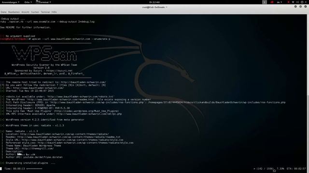Click the scan progress bar after 'Time: 00:00:13'
The width and height of the screenshot is (309, 173).
point(34,169)
